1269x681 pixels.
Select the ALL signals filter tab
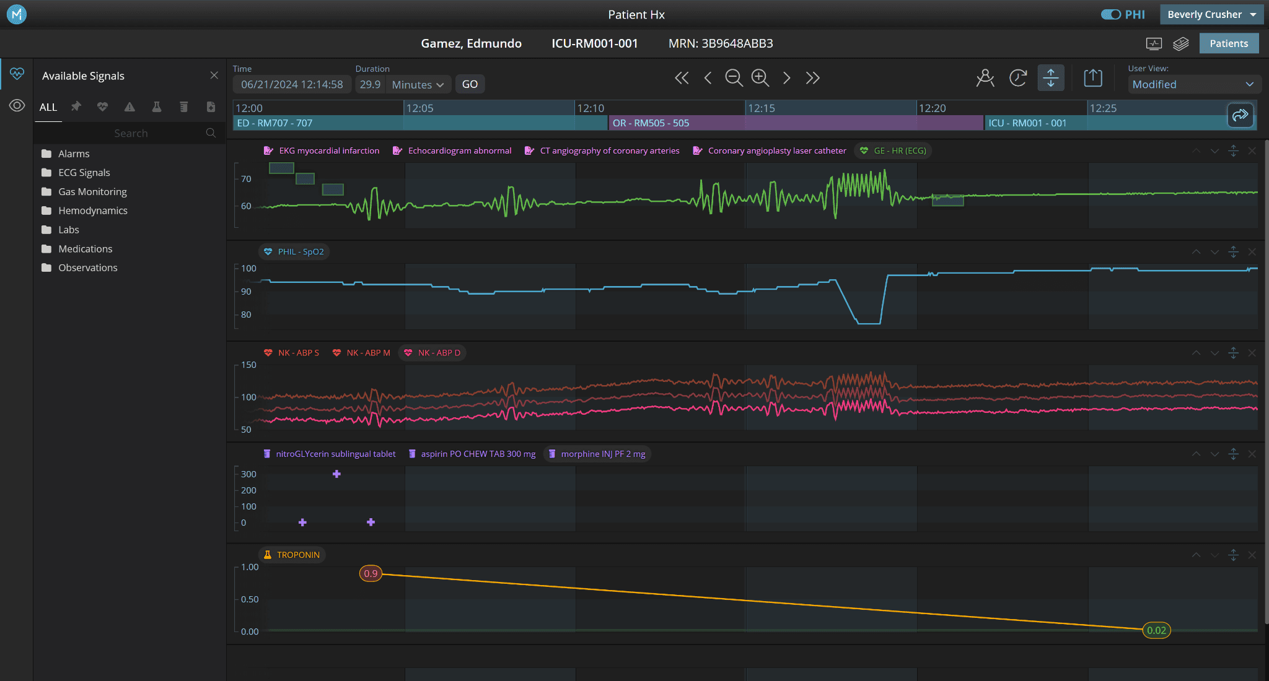(x=48, y=107)
